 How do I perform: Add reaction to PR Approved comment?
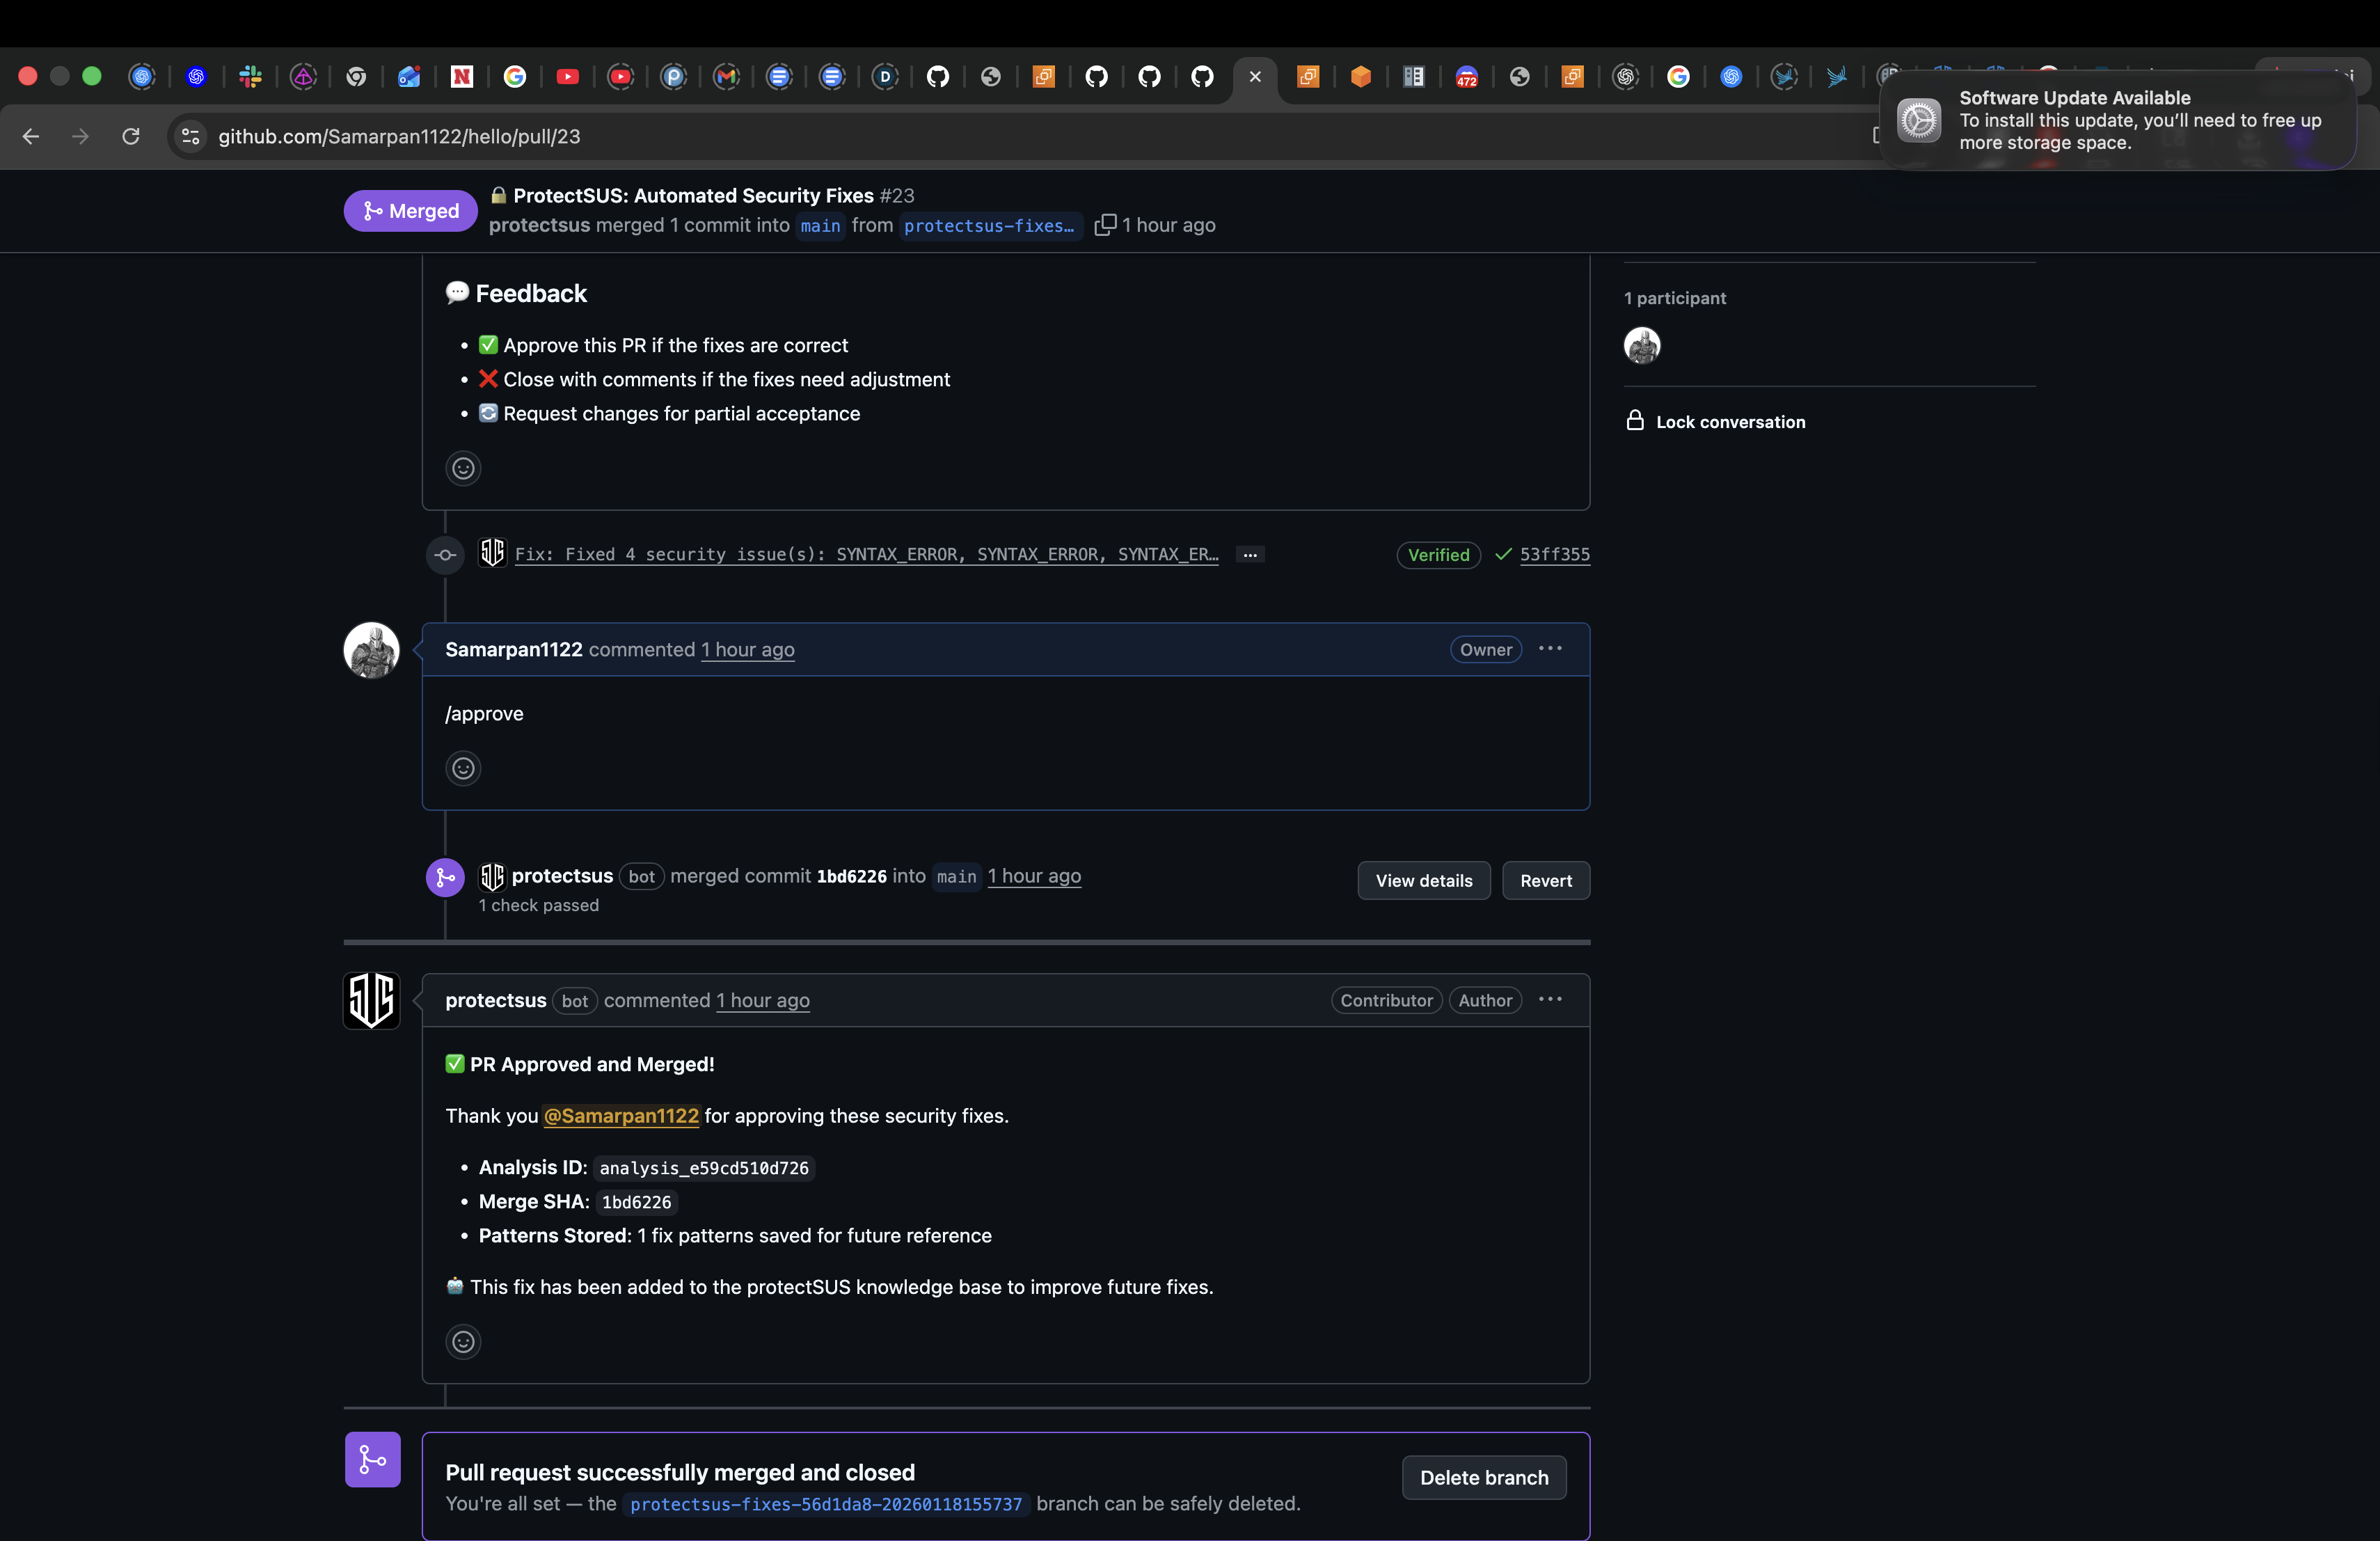[x=463, y=1341]
